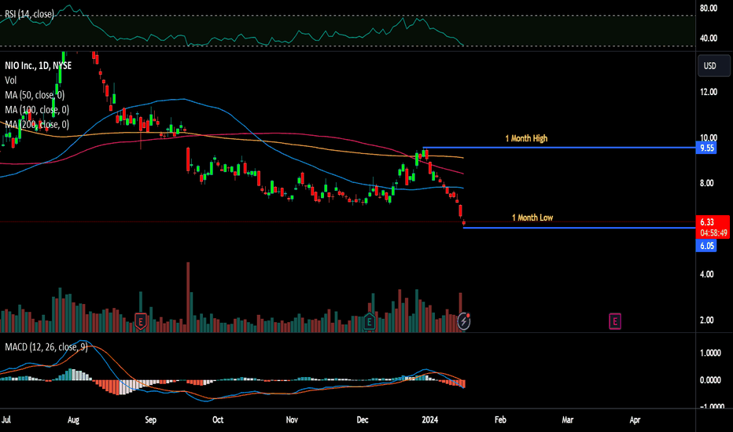Click the lightning bolt news event icon

pyautogui.click(x=464, y=320)
